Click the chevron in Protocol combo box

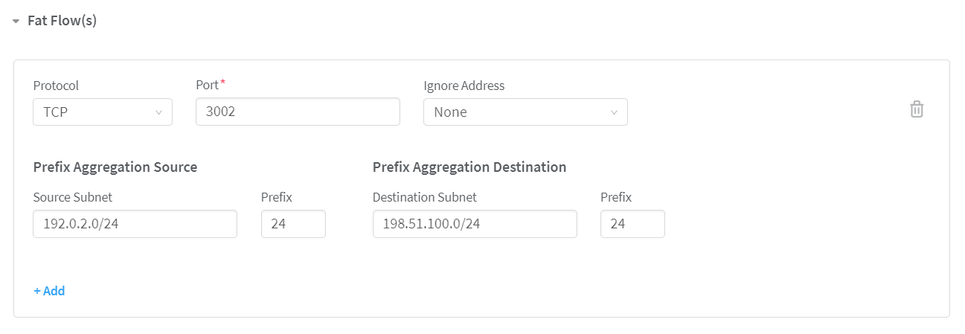click(x=158, y=112)
